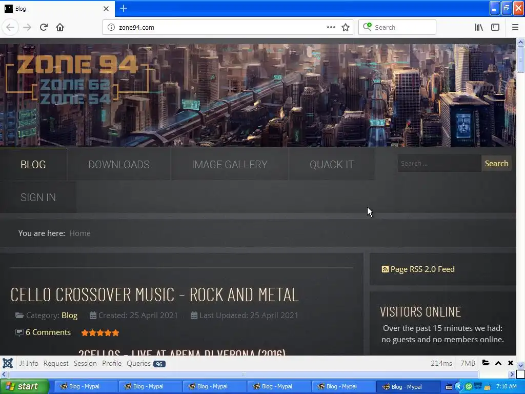Open the hamburger application menu
Viewport: 525px width, 394px height.
click(x=515, y=27)
